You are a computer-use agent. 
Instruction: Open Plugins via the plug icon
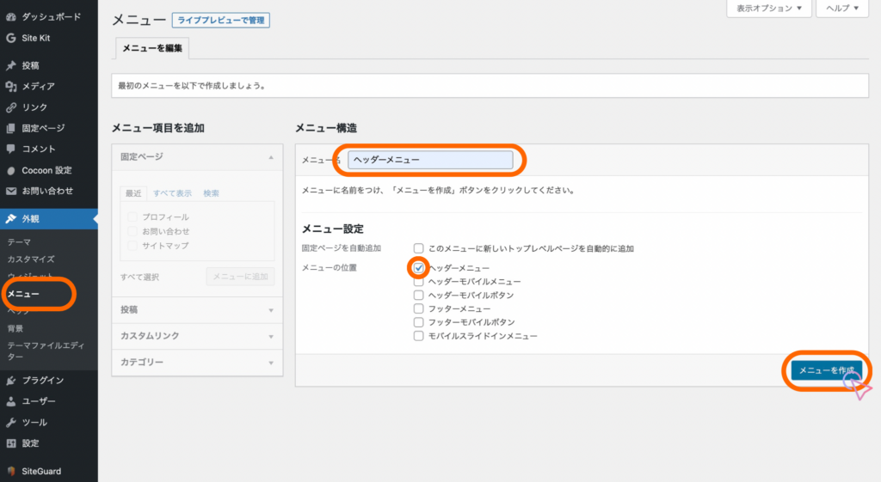[10, 380]
